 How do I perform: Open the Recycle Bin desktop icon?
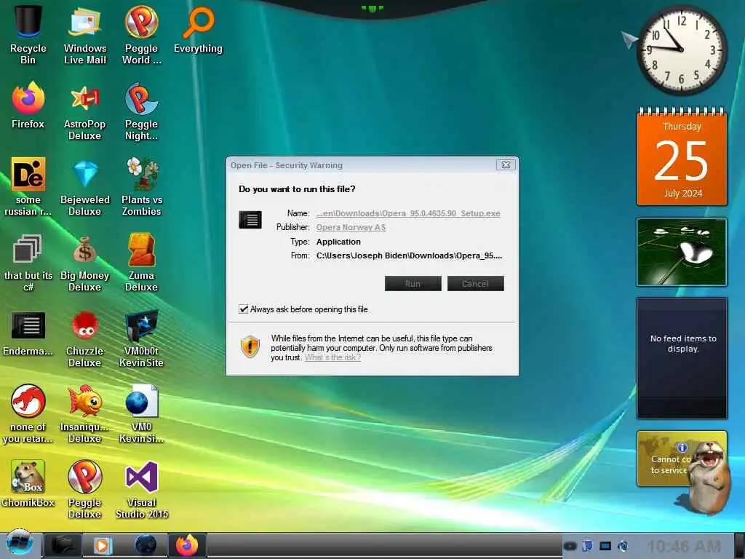click(28, 34)
